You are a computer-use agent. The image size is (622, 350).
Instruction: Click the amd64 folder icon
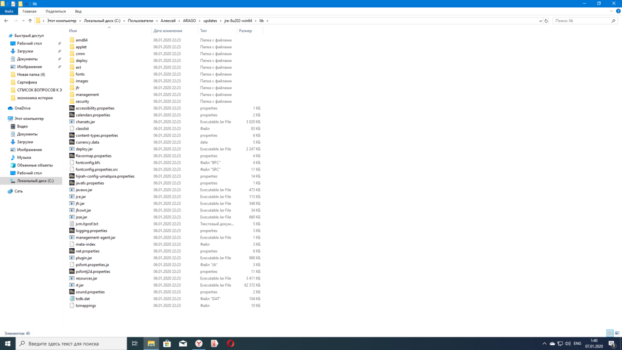[72, 40]
